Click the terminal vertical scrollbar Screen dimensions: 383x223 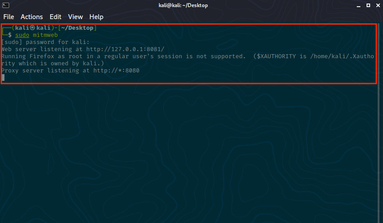click(x=379, y=123)
